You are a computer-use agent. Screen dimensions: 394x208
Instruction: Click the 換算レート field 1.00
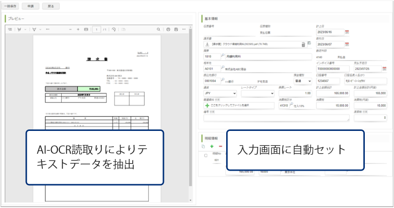coord(295,93)
